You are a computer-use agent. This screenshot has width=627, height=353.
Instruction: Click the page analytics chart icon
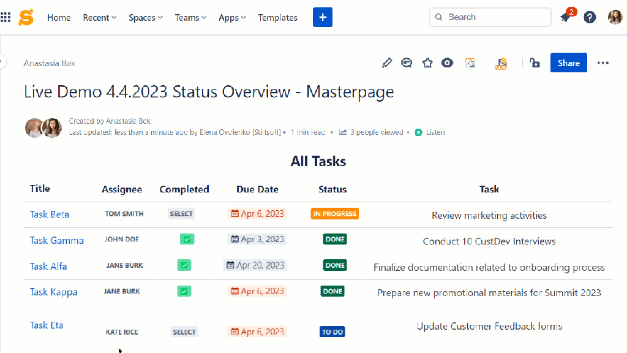(x=343, y=132)
